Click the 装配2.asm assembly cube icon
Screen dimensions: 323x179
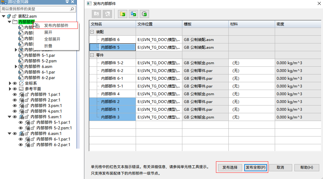9,16
